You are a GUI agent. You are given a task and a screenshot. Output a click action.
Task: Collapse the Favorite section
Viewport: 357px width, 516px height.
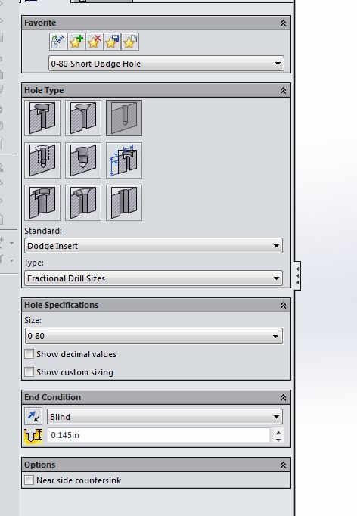tap(283, 23)
